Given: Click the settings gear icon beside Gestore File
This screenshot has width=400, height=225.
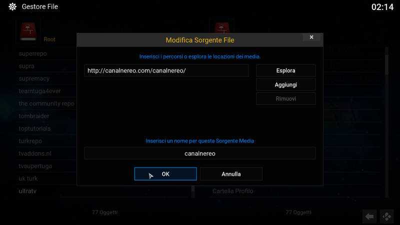Looking at the screenshot, I should [x=12, y=6].
